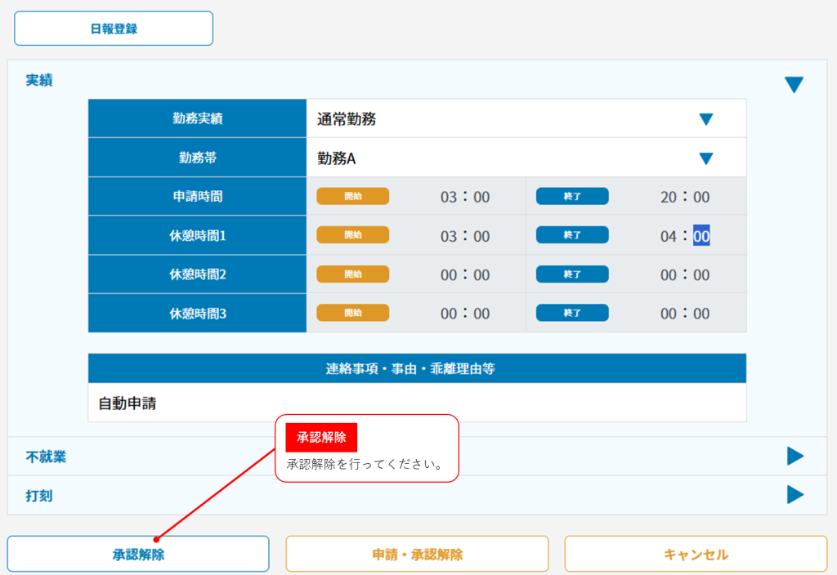Click the 終了 badge in 休憩時間1 row

pos(572,235)
